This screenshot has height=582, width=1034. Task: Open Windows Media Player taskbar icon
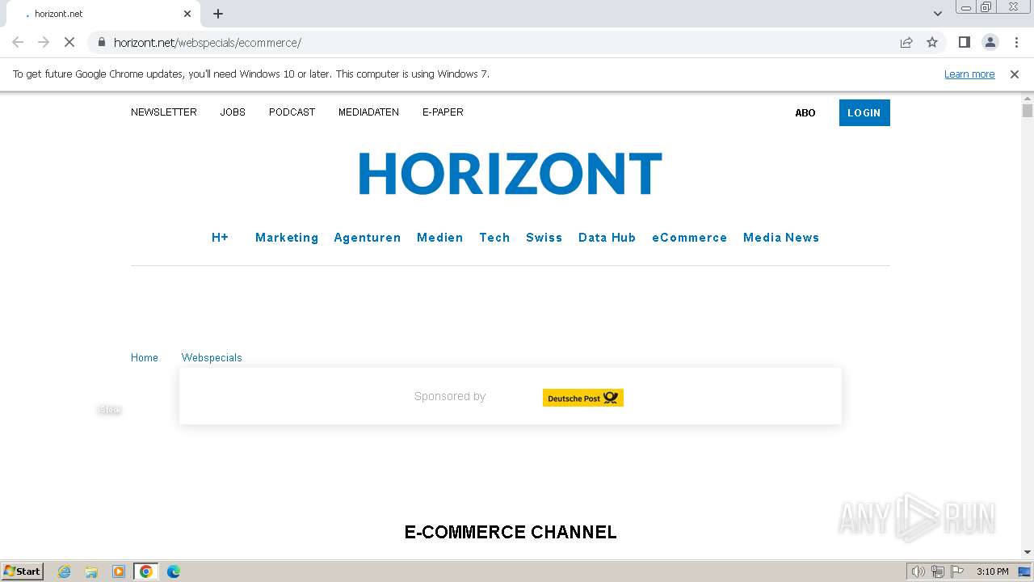[119, 571]
